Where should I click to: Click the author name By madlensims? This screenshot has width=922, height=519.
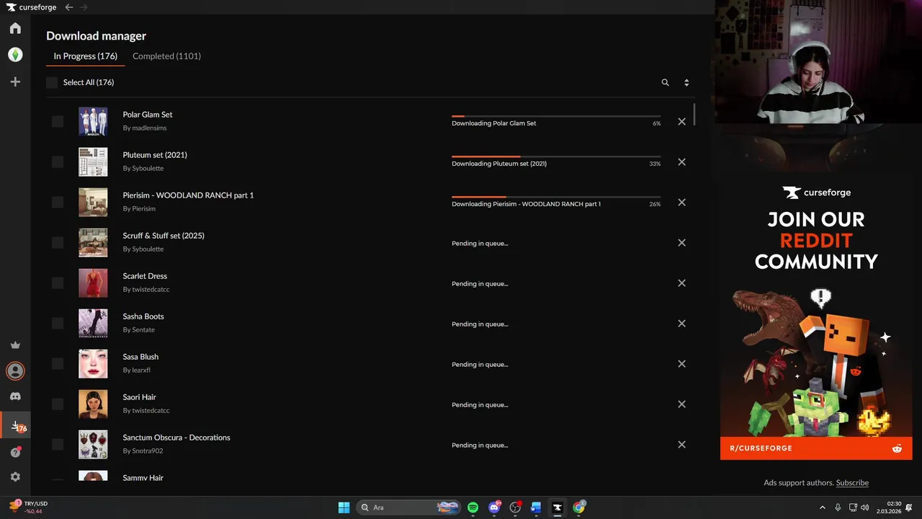(144, 128)
